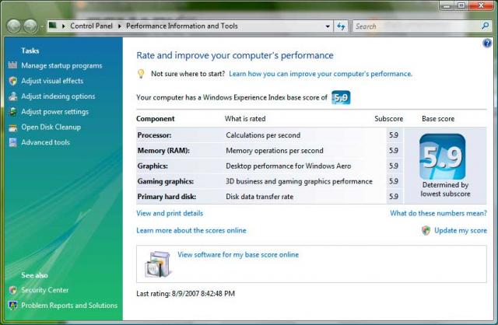Click the lightbulb tip icon
Viewport: 498px width, 325px height.
141,74
